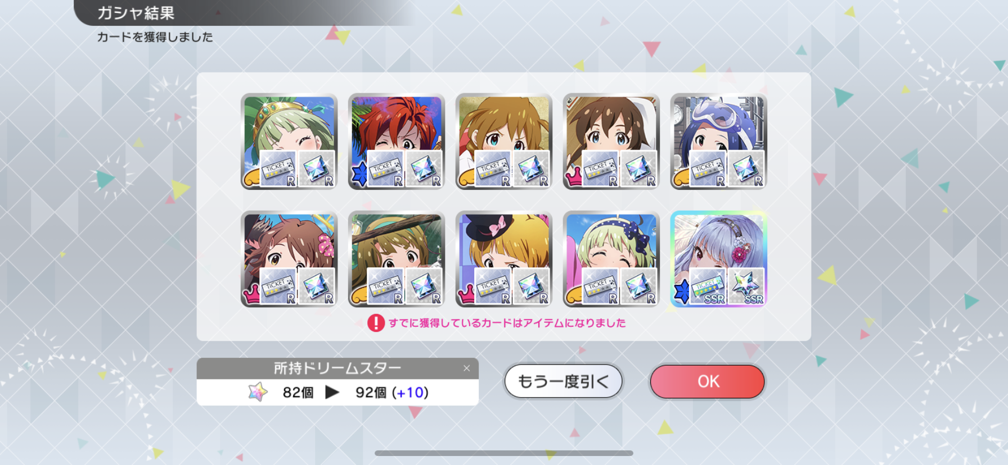Select the blonde girl with black hat card

tap(503, 259)
